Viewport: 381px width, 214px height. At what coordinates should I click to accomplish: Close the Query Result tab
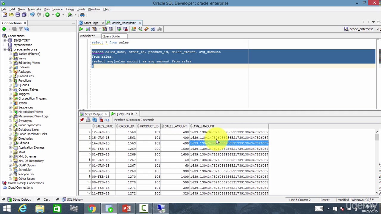coord(136,114)
